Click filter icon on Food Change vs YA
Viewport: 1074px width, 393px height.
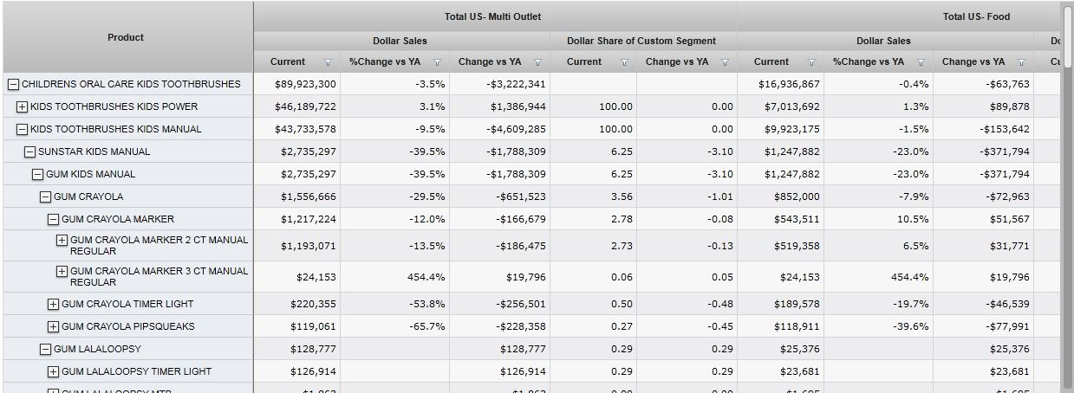pyautogui.click(x=1021, y=62)
